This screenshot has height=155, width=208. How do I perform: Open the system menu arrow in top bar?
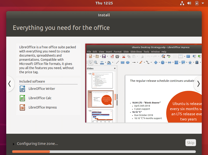click(203, 3)
